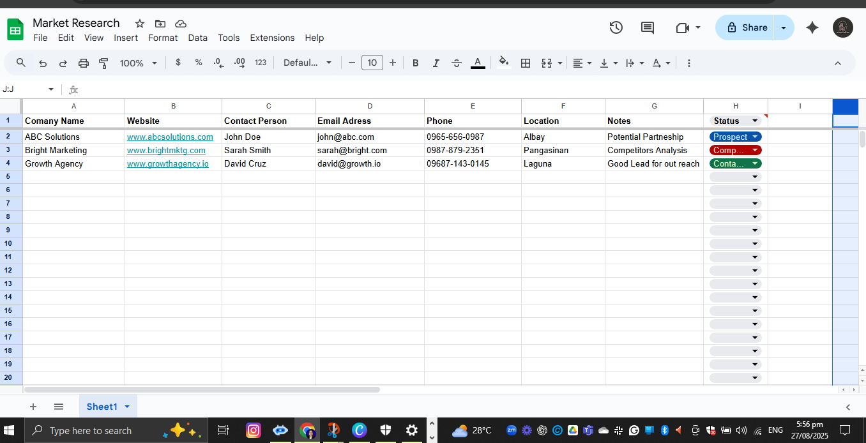866x443 pixels.
Task: Click the search menus magnifier icon
Action: coord(21,63)
